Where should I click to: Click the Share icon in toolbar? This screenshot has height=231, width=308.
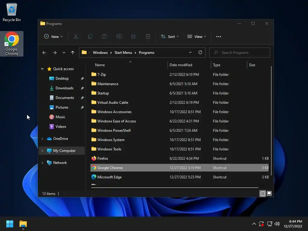[x=133, y=36]
